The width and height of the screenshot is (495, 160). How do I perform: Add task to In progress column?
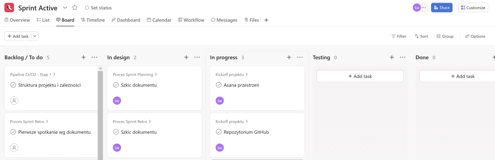[x=289, y=57]
